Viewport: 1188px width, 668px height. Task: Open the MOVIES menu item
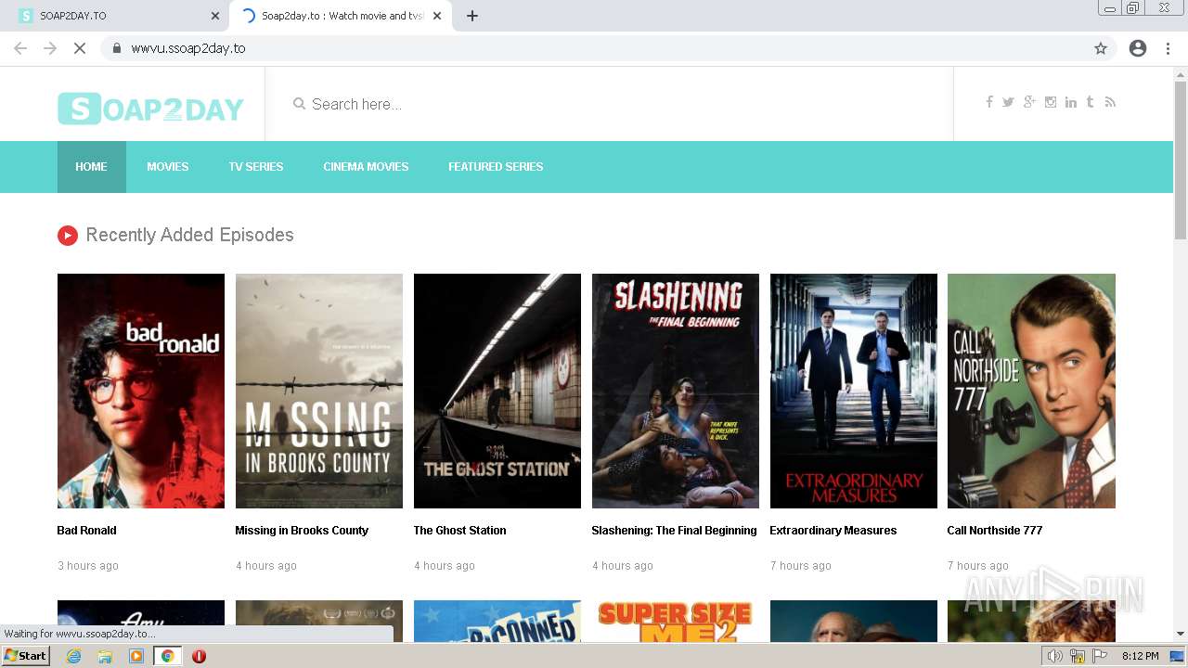pyautogui.click(x=167, y=167)
